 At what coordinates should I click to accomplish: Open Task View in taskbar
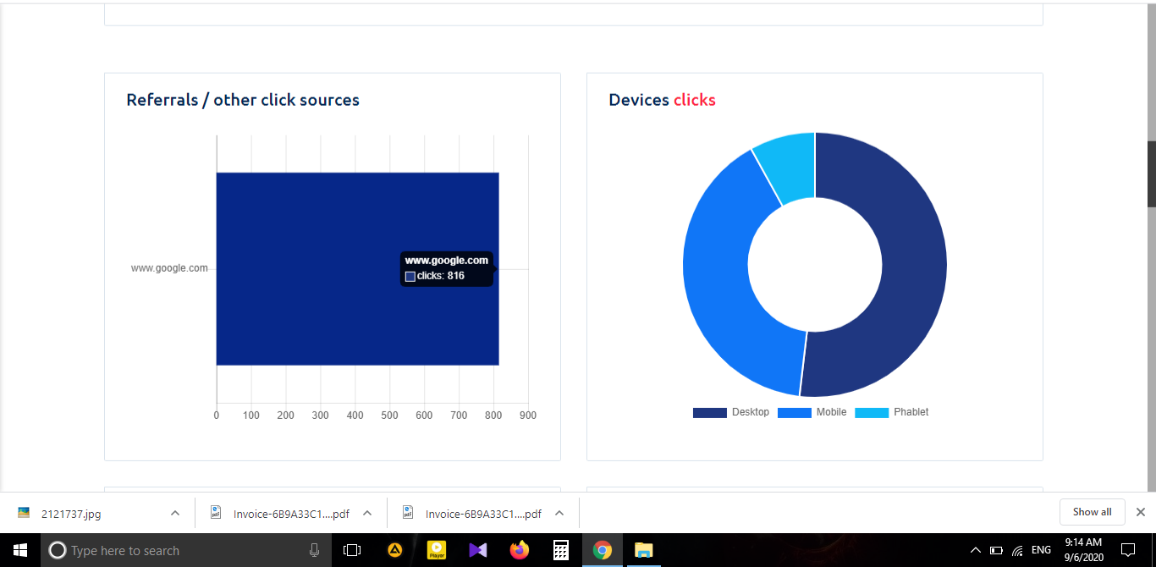[352, 550]
